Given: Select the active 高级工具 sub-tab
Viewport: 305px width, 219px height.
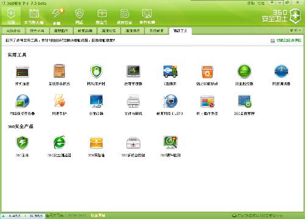Looking at the screenshot, I should 180,31.
